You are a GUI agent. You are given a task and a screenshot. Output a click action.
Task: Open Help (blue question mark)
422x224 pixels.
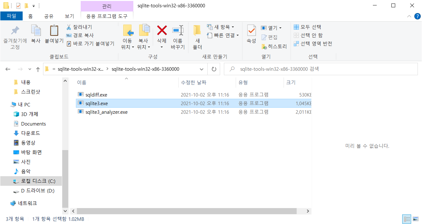click(x=417, y=16)
